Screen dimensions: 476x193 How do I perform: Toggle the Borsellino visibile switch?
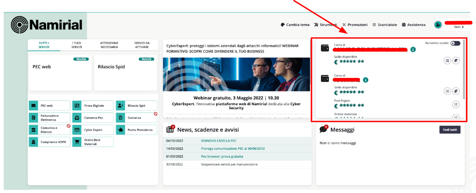455,43
